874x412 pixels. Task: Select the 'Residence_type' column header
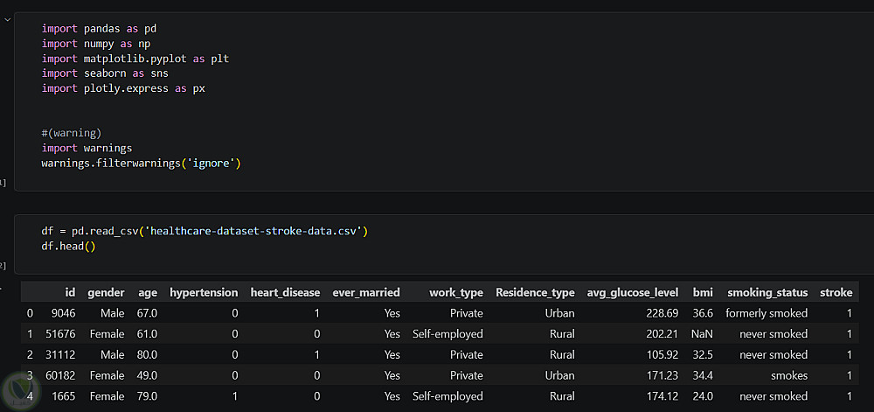[x=535, y=292]
